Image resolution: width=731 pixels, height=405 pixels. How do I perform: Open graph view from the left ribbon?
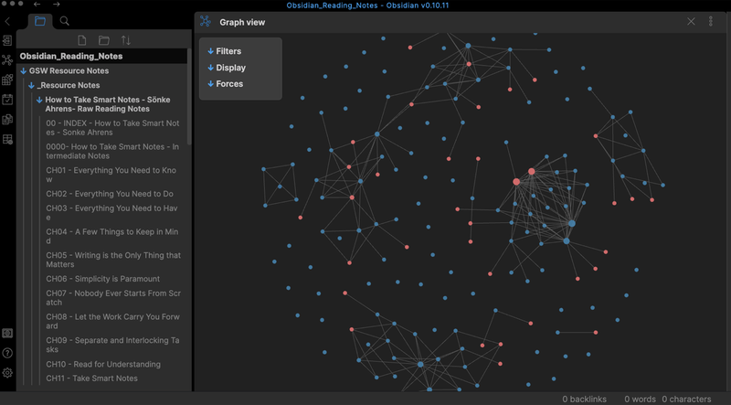7,60
